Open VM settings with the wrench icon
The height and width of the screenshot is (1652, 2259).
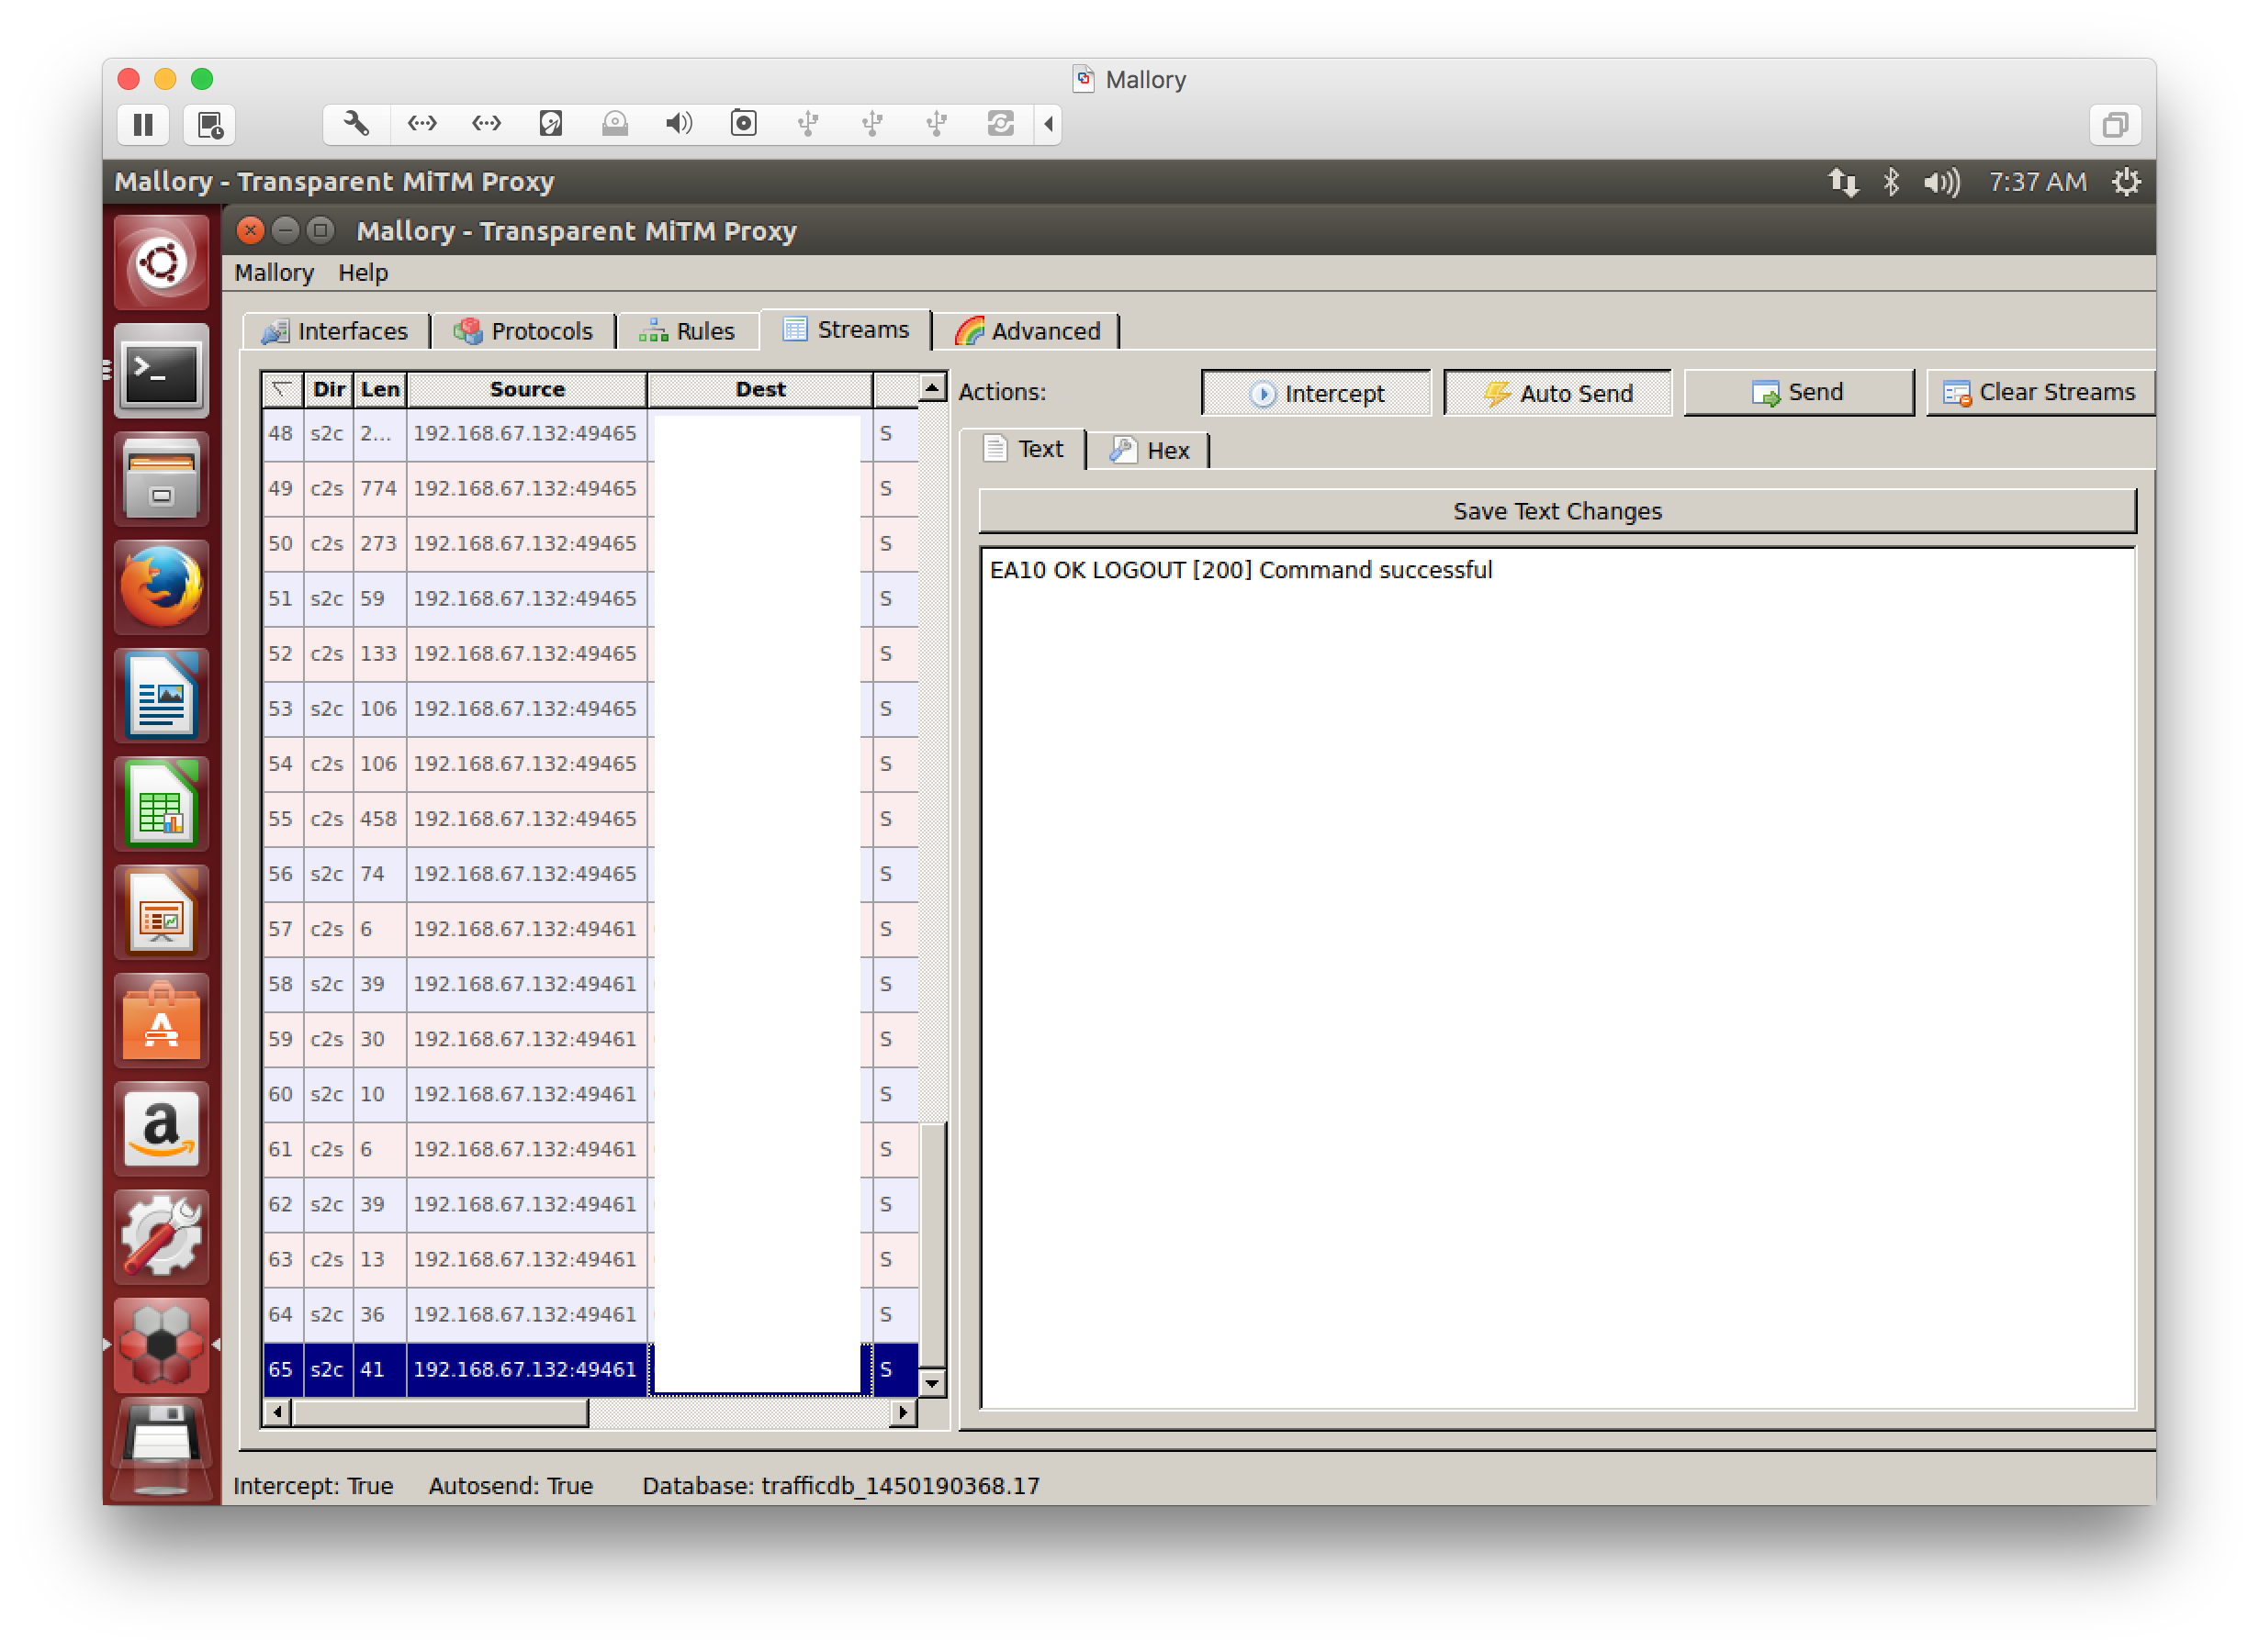coord(356,124)
